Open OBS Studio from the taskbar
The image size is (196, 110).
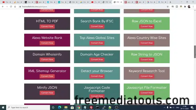pos(116,107)
